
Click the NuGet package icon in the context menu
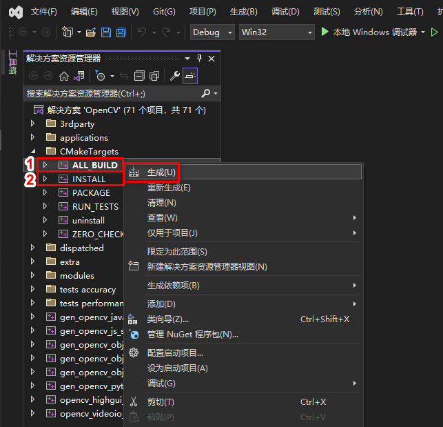click(x=134, y=335)
